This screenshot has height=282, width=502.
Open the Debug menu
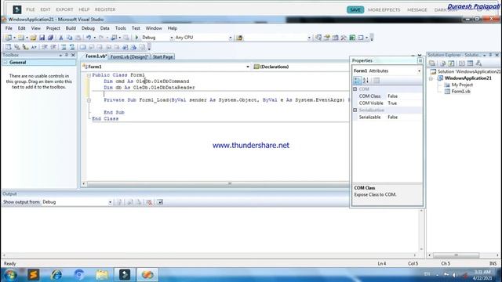pyautogui.click(x=88, y=28)
